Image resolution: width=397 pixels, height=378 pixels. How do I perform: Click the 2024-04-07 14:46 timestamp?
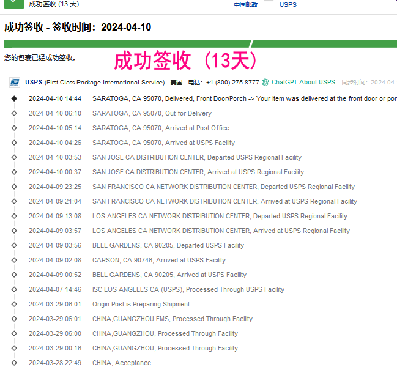coord(55,290)
